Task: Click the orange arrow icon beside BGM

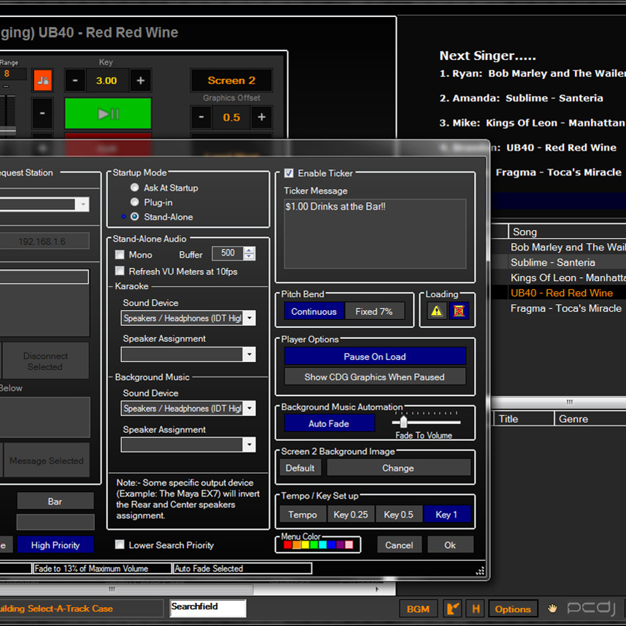Action: pyautogui.click(x=453, y=609)
